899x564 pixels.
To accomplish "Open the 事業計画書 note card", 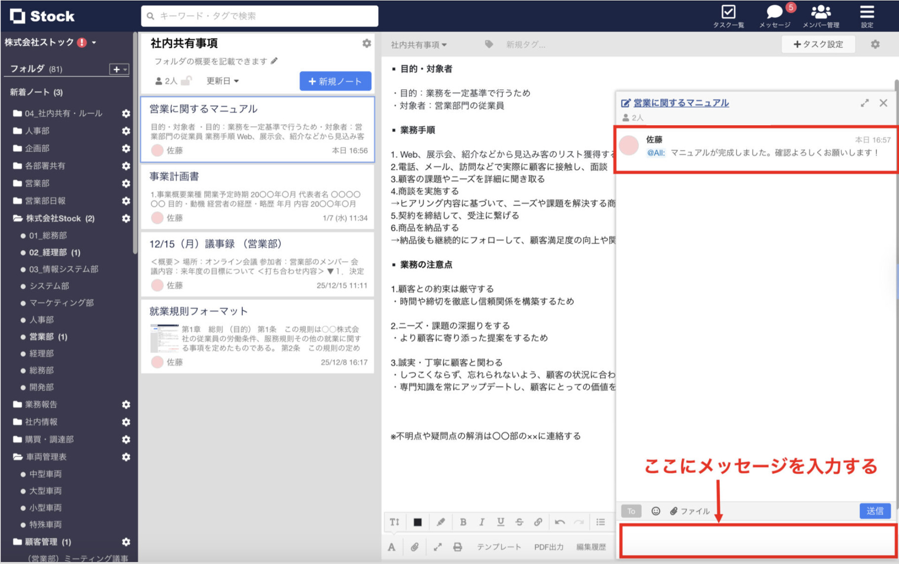I will pyautogui.click(x=258, y=197).
